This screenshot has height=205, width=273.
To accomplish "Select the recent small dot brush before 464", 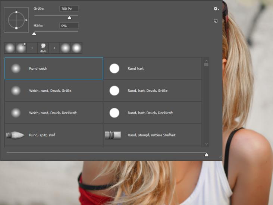I will pyautogui.click(x=32, y=48).
